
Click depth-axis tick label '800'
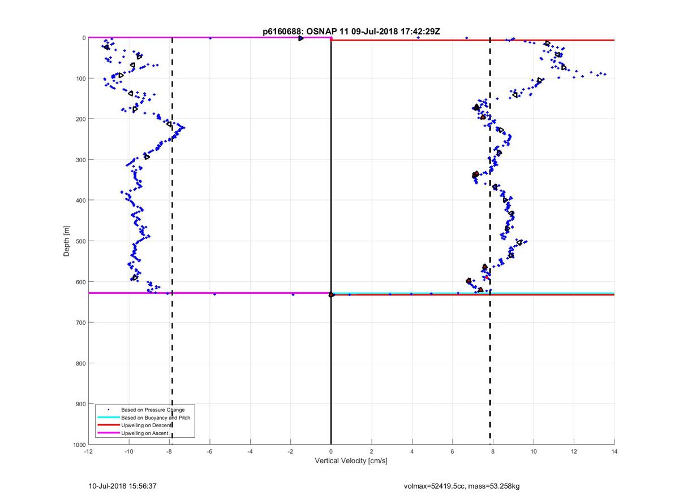point(80,363)
